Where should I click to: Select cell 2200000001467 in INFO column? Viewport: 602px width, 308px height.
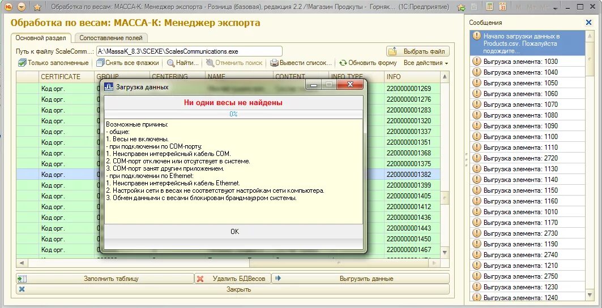[412, 249]
